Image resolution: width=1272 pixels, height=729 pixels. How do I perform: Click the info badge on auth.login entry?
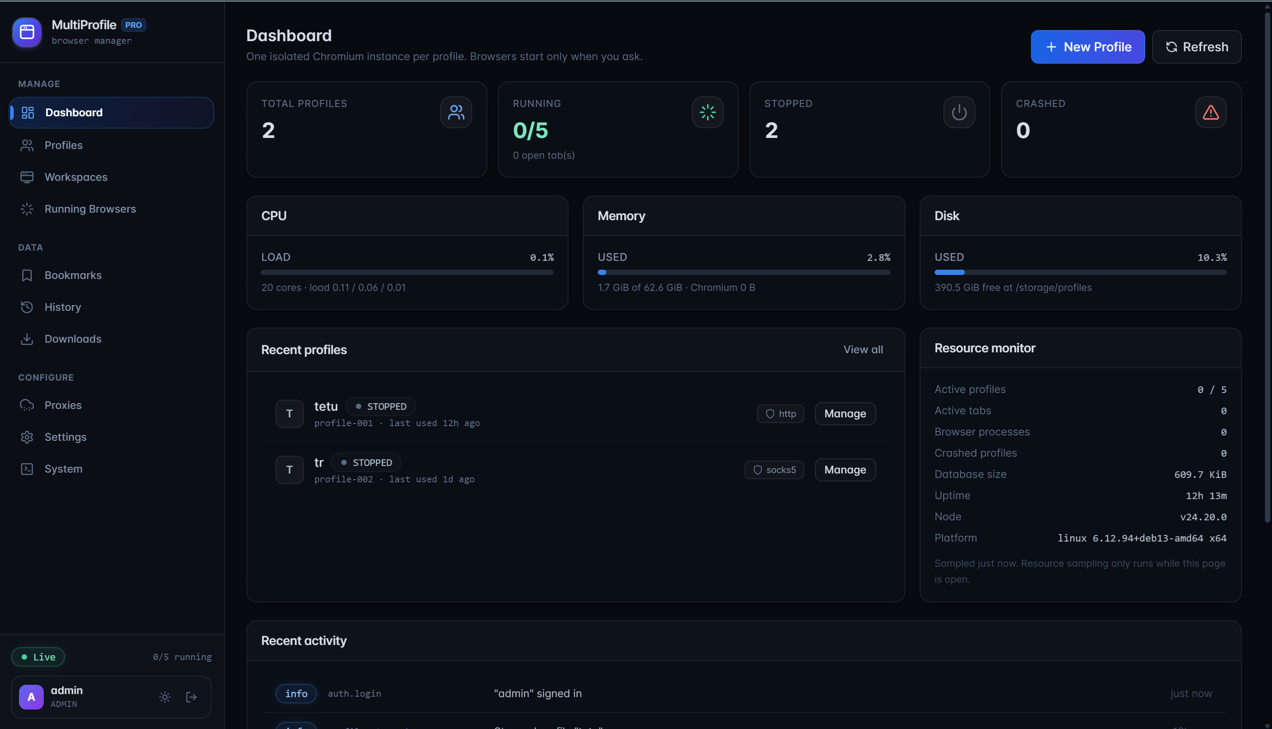click(296, 694)
